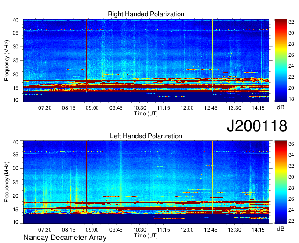Click 14:15 time tick on left-handed plot

click(258, 230)
